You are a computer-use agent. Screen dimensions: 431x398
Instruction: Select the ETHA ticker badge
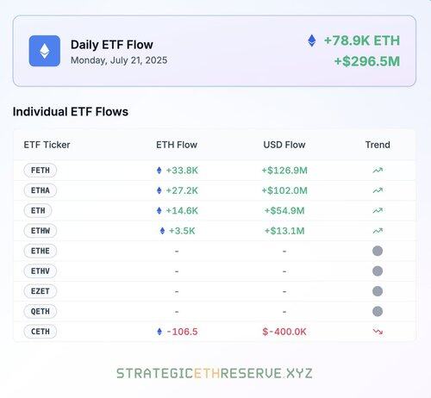tap(41, 190)
